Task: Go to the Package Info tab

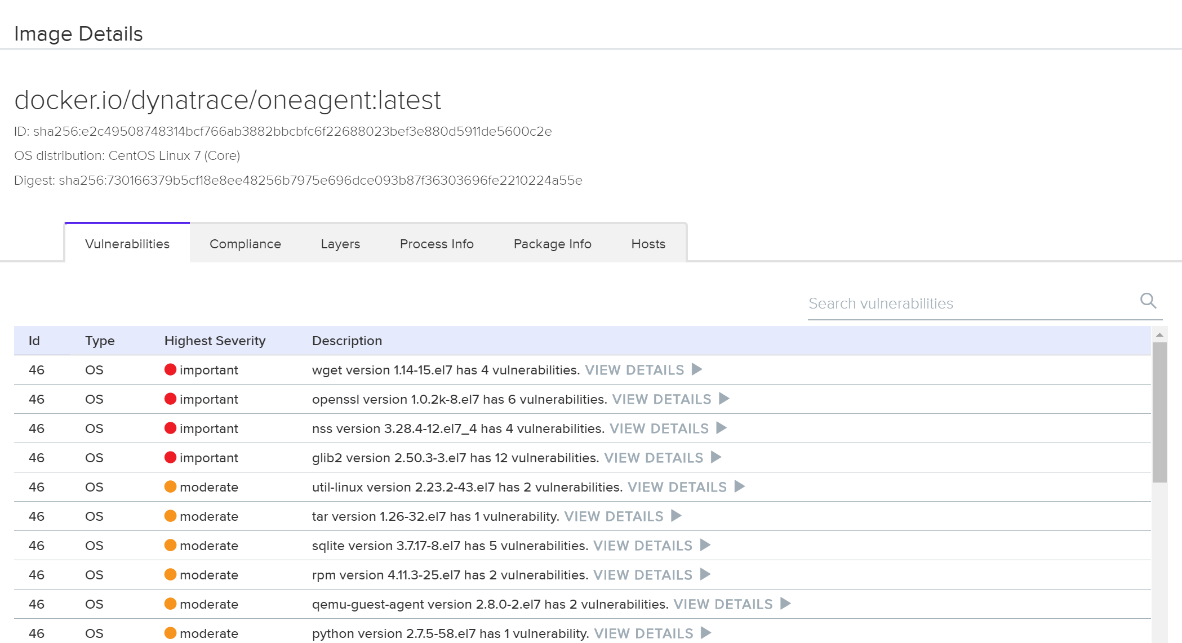Action: (552, 244)
